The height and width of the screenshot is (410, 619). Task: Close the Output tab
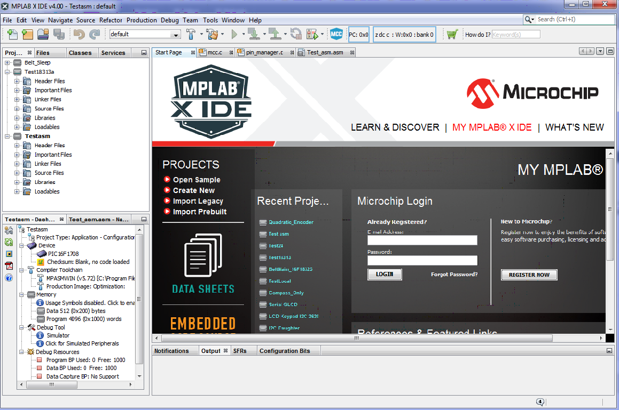tap(226, 350)
